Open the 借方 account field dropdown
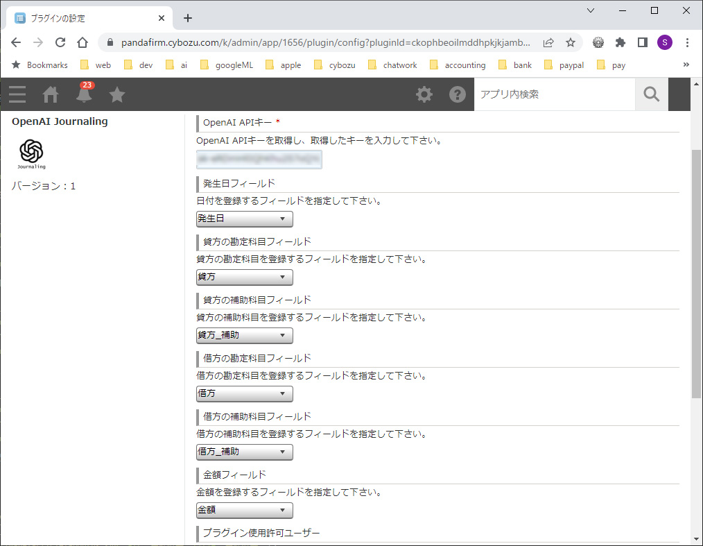Image resolution: width=703 pixels, height=546 pixels. pos(245,394)
